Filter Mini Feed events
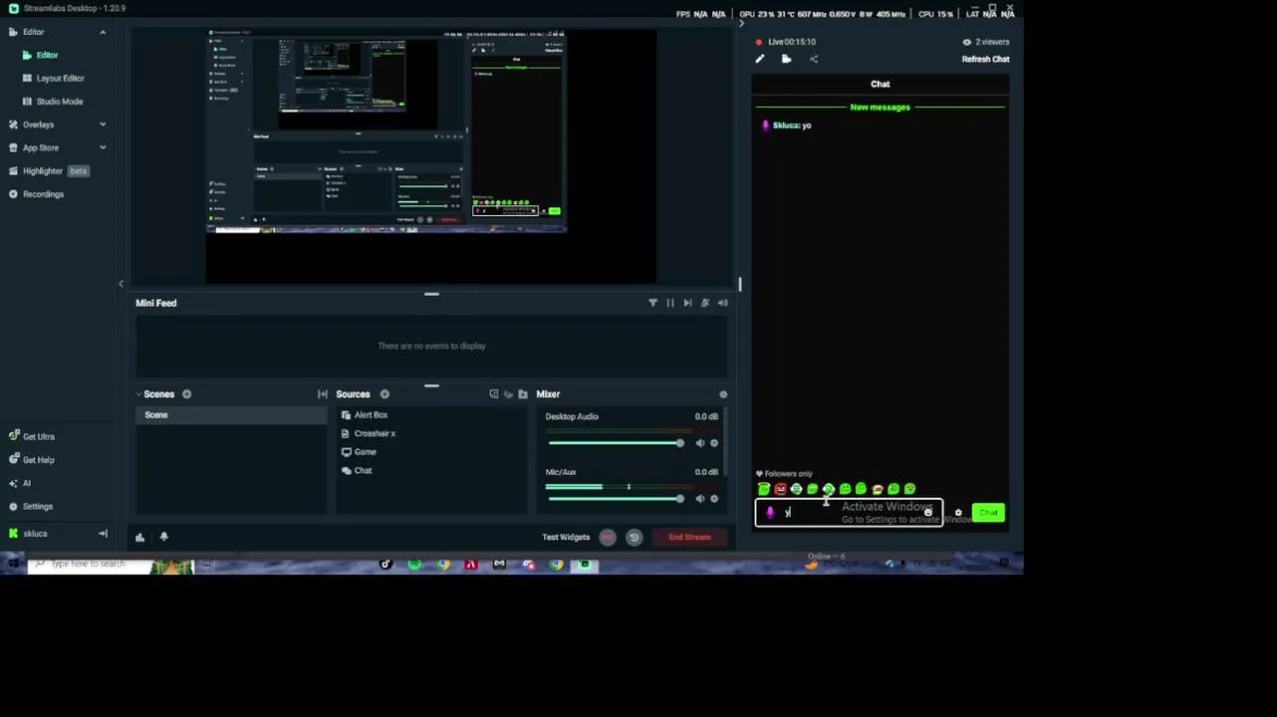 tap(653, 303)
